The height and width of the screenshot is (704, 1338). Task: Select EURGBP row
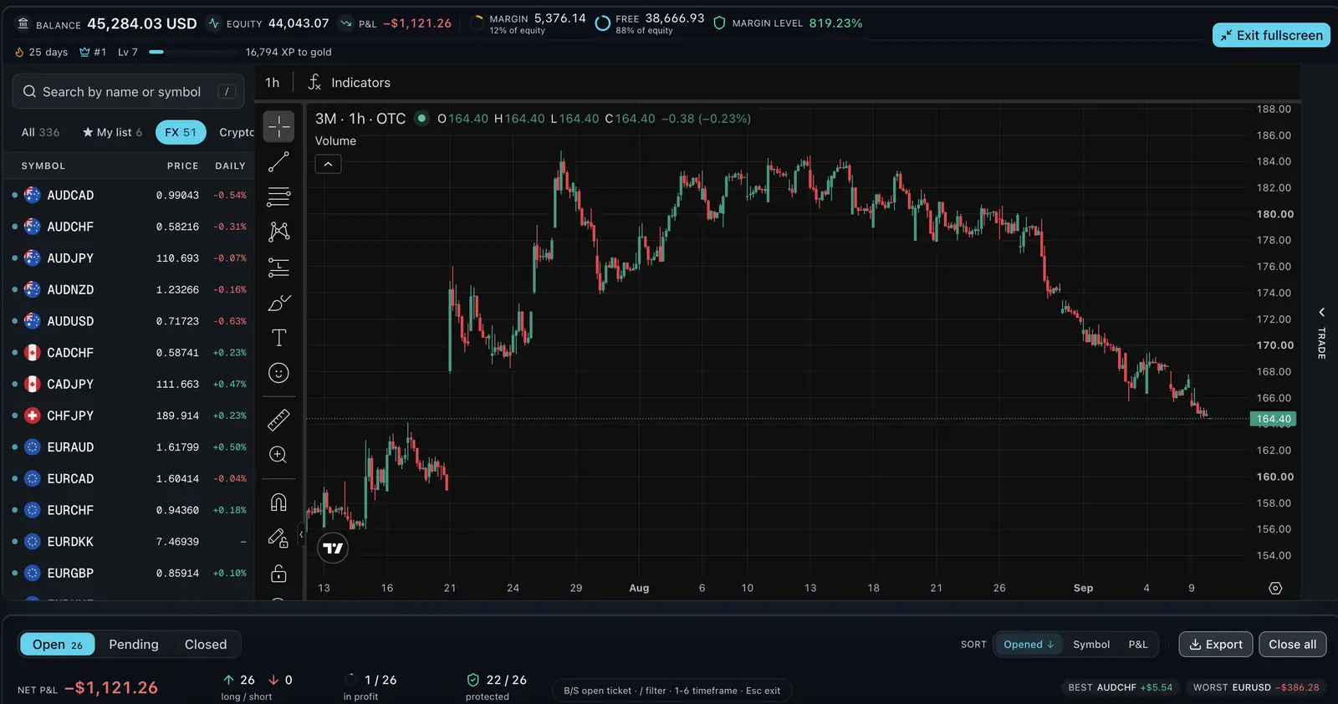[x=129, y=573]
